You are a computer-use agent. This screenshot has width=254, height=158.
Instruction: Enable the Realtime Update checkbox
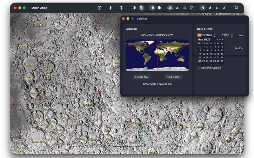(x=199, y=68)
